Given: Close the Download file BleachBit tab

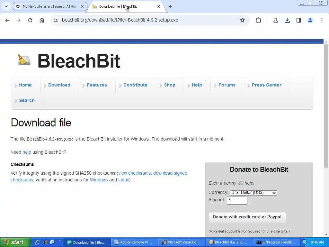Looking at the screenshot, I should tap(159, 6).
